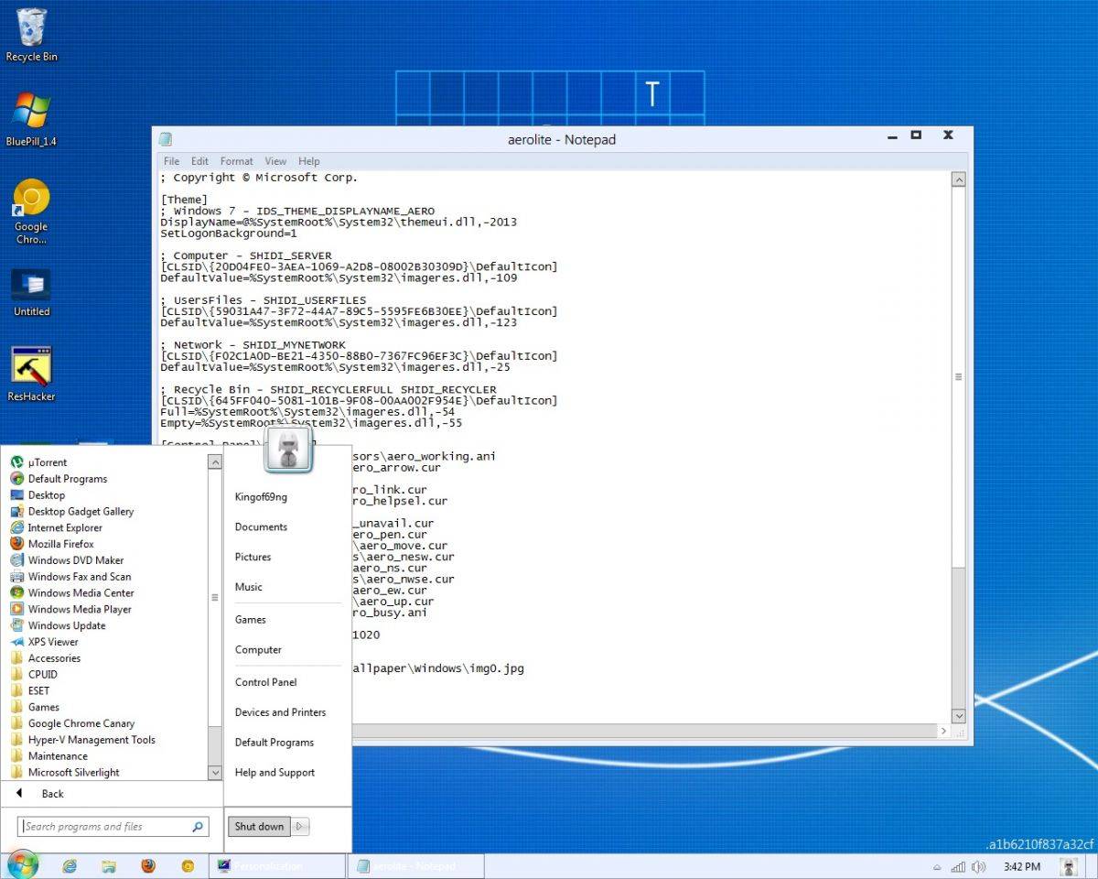
Task: Start Windows Media Player from programs list
Action: coord(79,609)
